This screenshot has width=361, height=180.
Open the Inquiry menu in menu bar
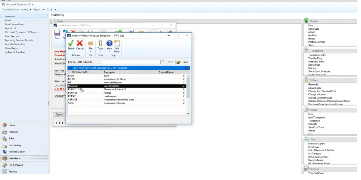(x=26, y=10)
